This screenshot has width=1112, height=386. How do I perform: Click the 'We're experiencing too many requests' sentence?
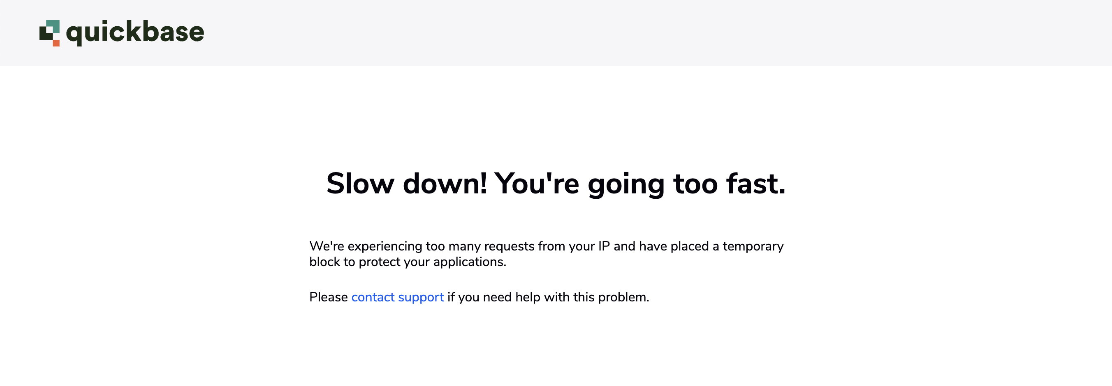[x=546, y=246]
